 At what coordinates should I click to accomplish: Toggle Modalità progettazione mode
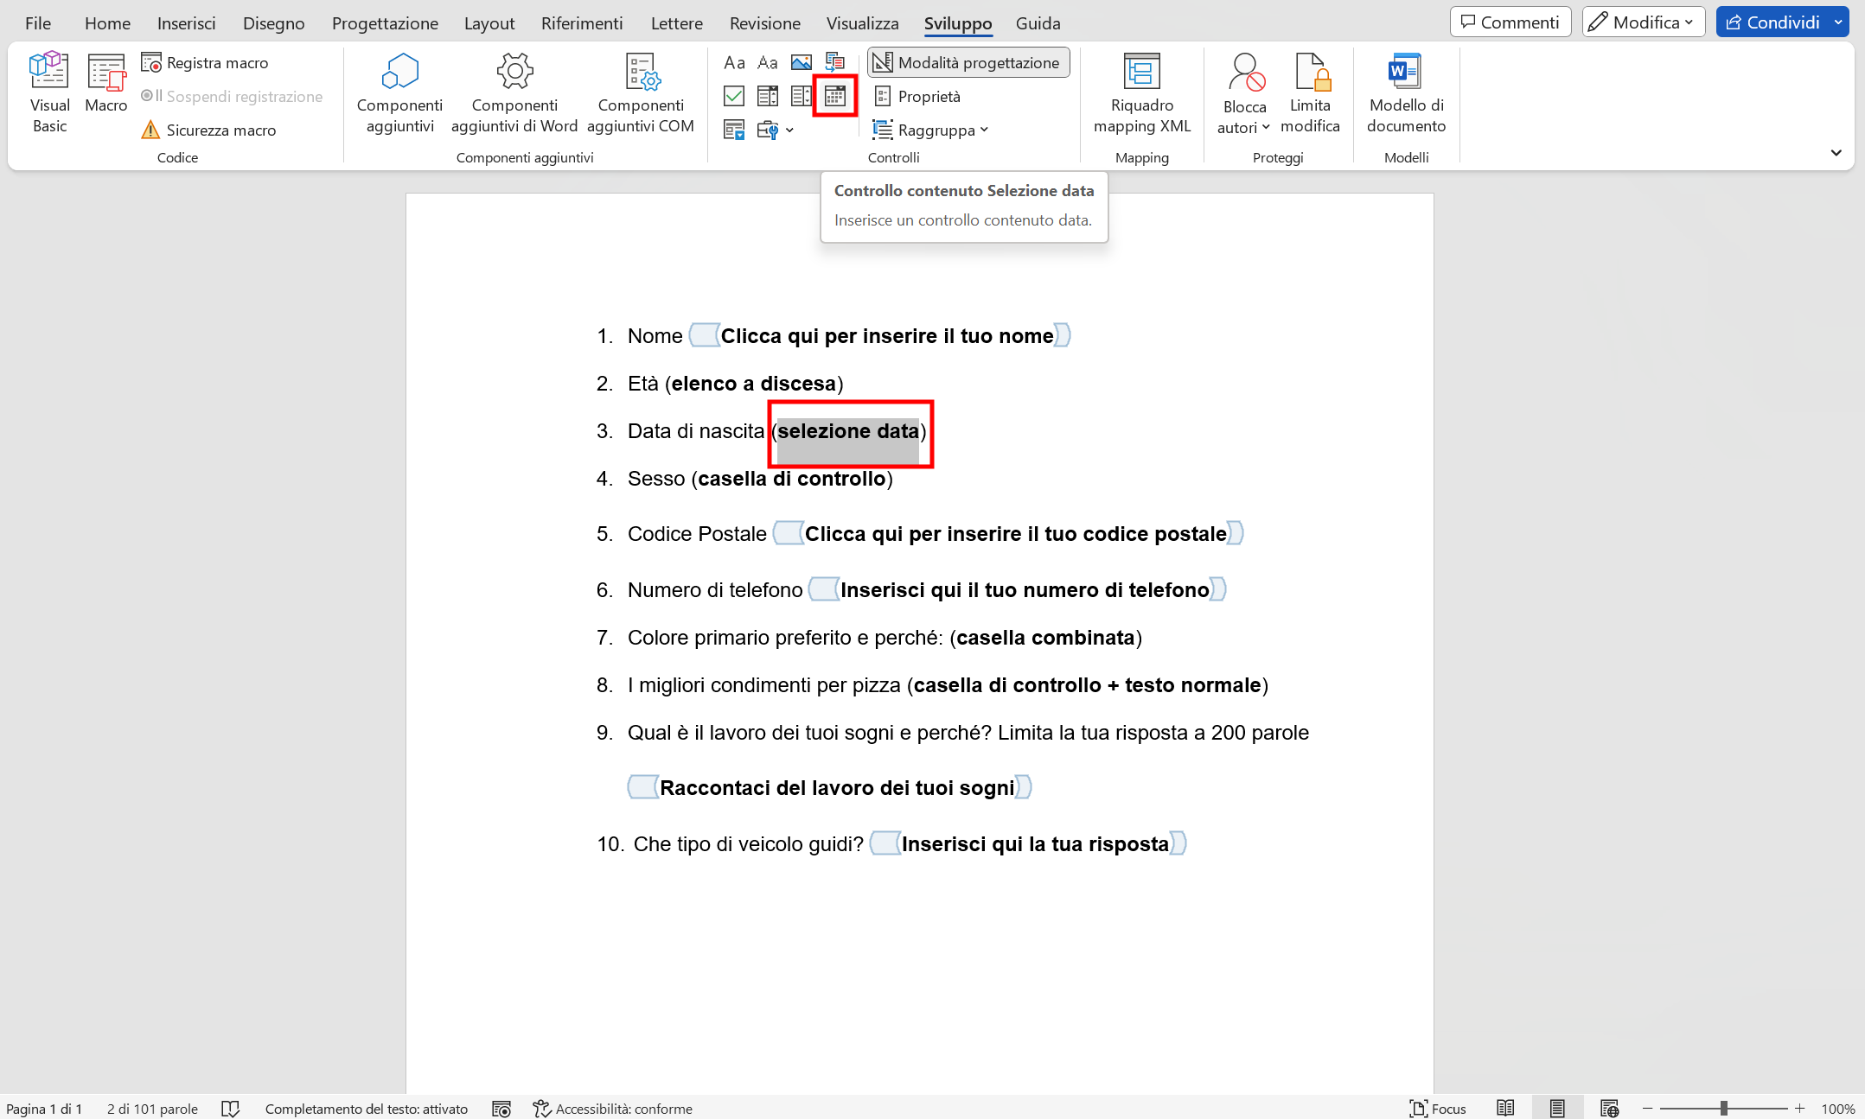pos(967,61)
